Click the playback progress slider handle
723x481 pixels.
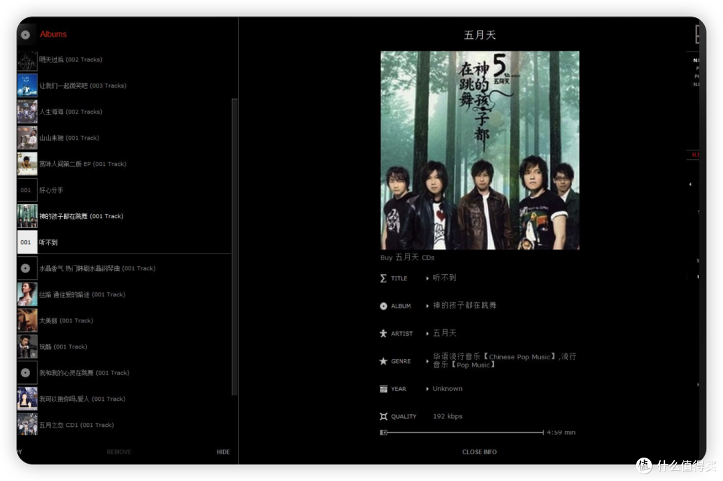[384, 433]
